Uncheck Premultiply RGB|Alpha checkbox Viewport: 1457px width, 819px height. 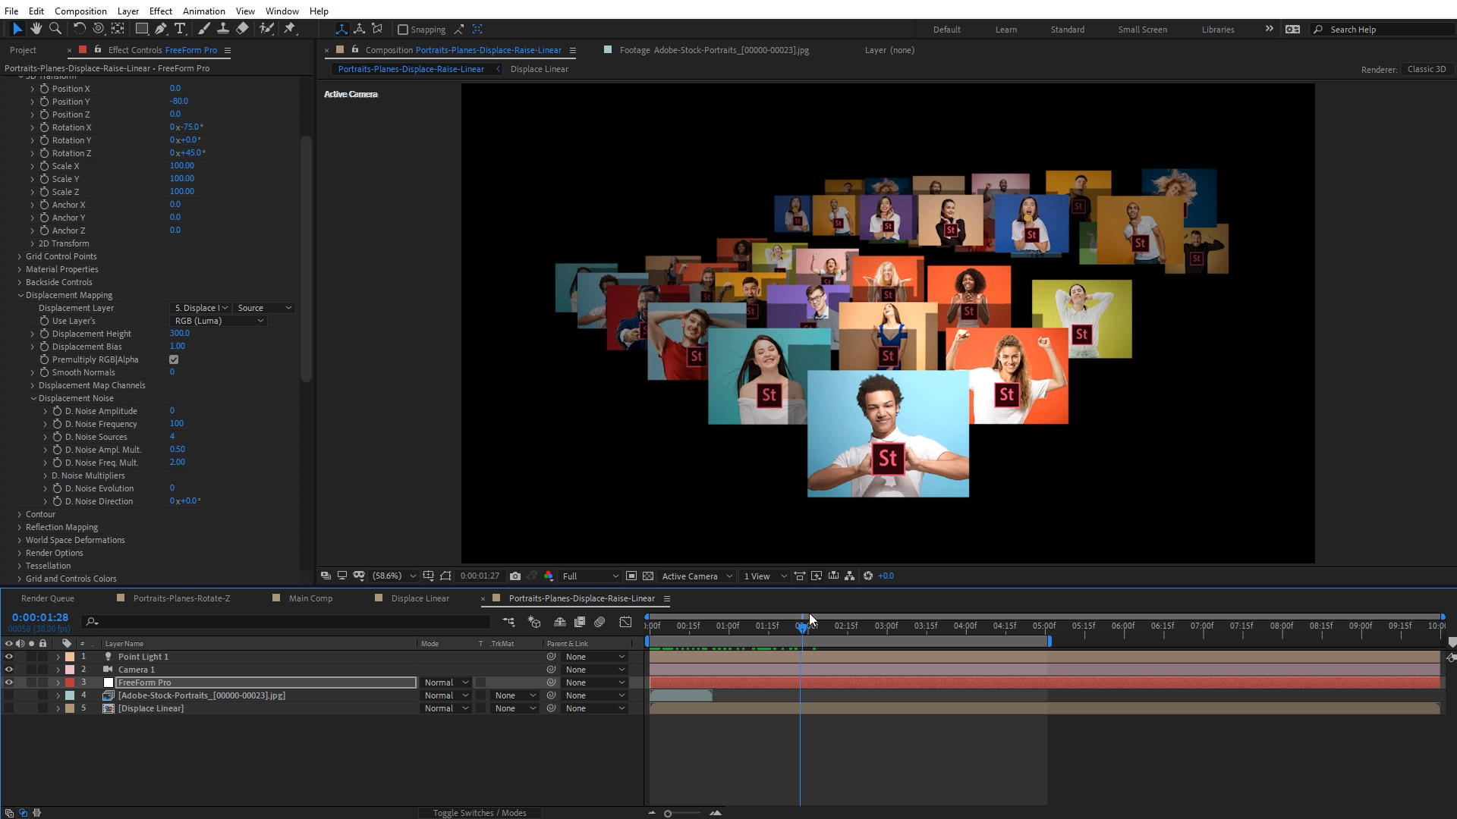pos(174,359)
